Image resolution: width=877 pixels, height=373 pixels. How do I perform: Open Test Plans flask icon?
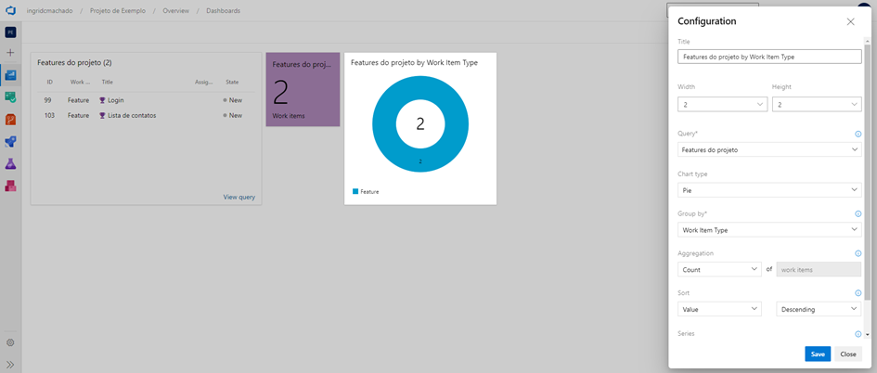[11, 164]
